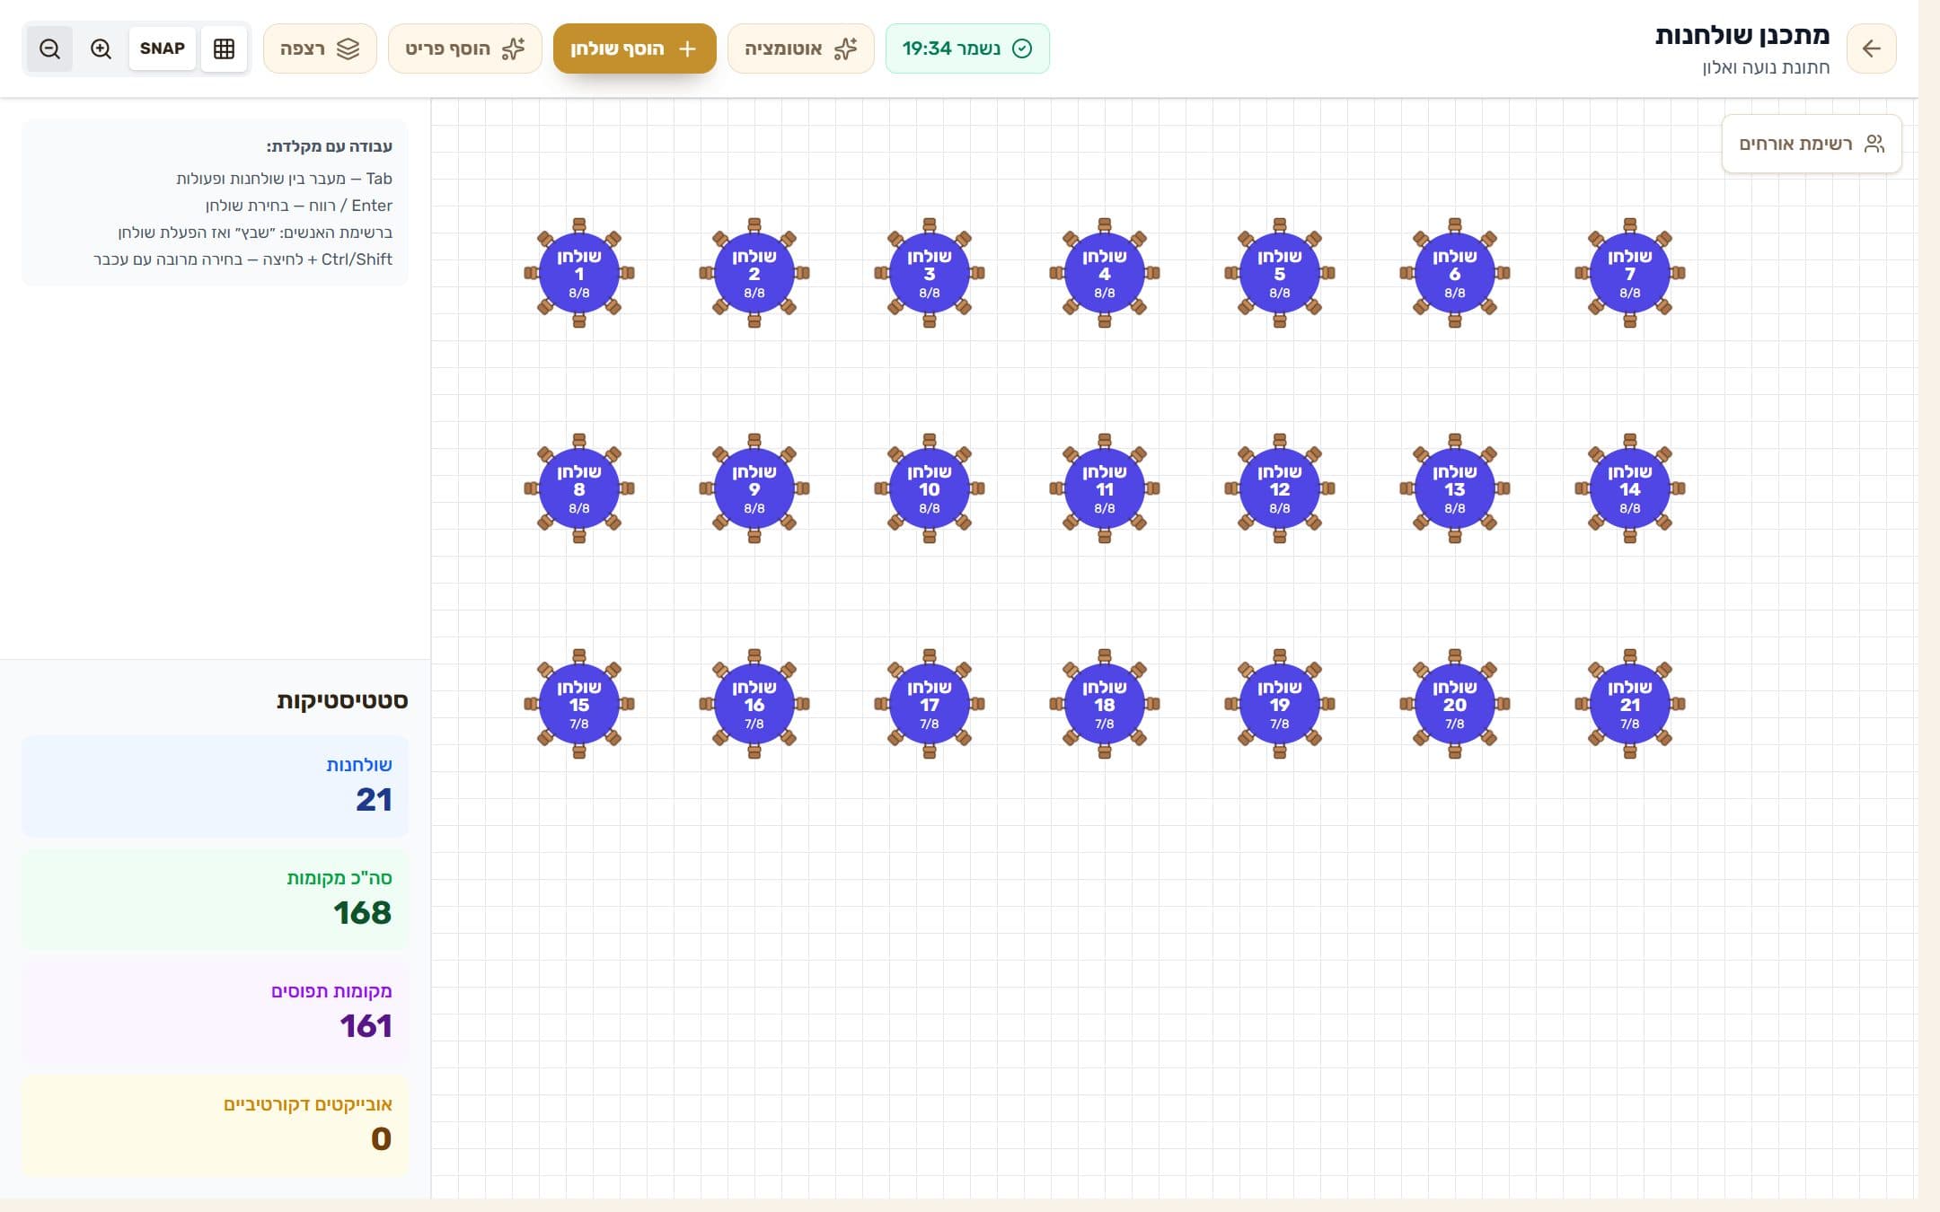Open the רצפה layers button
This screenshot has height=1212, width=1940.
pyautogui.click(x=320, y=48)
